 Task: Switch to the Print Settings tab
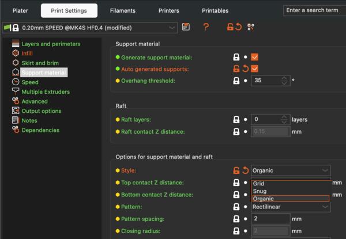pyautogui.click(x=69, y=10)
